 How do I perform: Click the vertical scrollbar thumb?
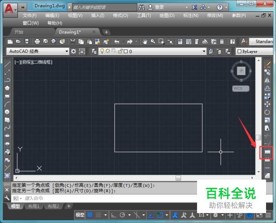click(x=258, y=137)
